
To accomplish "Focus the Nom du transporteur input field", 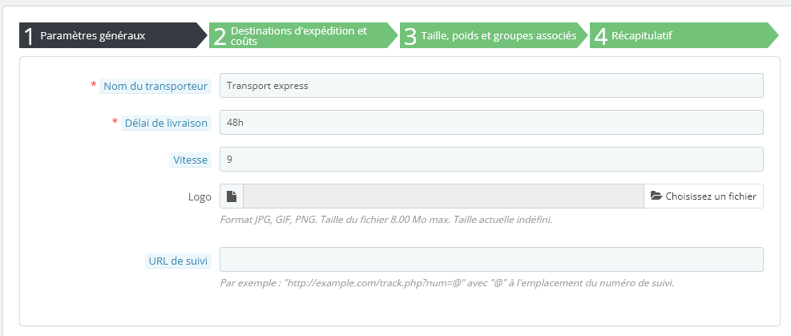I will [491, 86].
